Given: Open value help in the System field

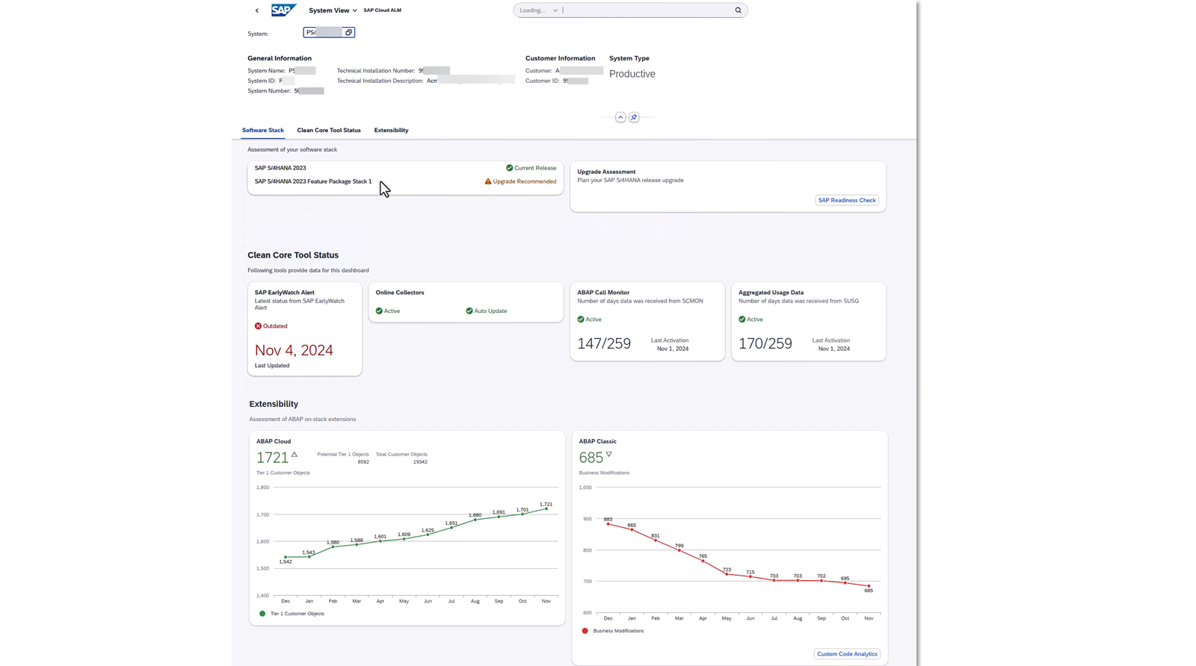Looking at the screenshot, I should (x=348, y=32).
